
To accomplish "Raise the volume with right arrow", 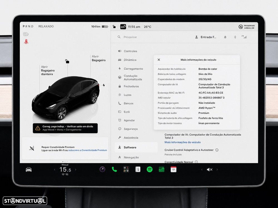I will (x=217, y=170).
